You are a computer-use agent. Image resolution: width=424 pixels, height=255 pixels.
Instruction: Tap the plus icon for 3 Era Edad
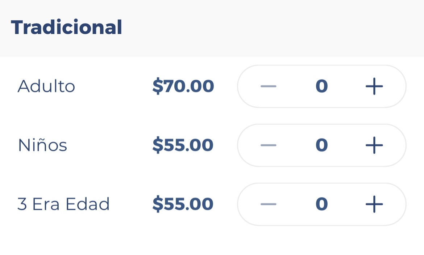tap(374, 204)
